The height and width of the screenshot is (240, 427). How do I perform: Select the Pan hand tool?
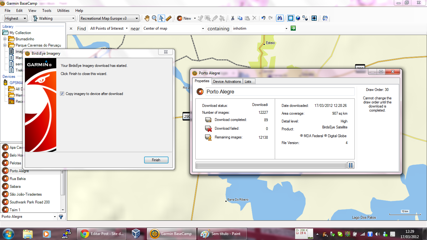(x=147, y=18)
